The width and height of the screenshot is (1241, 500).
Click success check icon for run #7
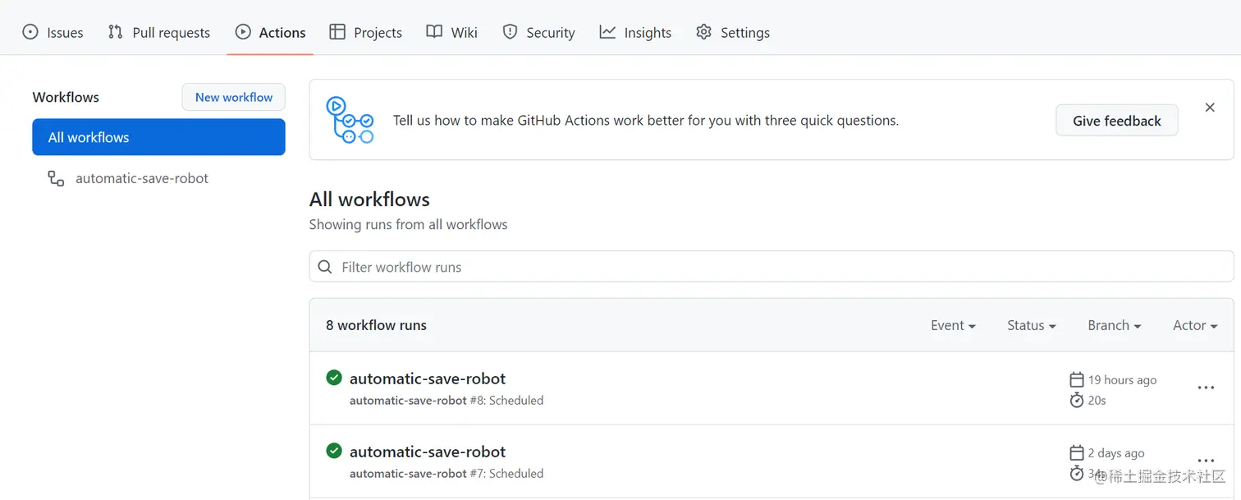tap(334, 451)
